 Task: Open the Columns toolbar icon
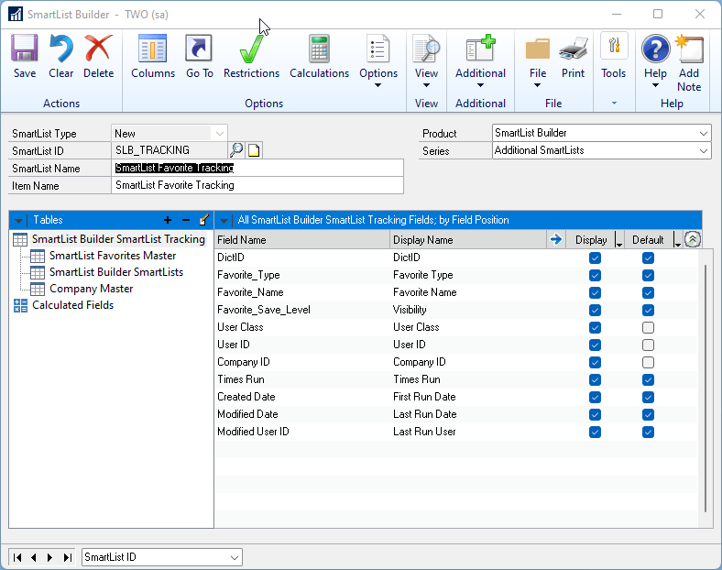[152, 48]
